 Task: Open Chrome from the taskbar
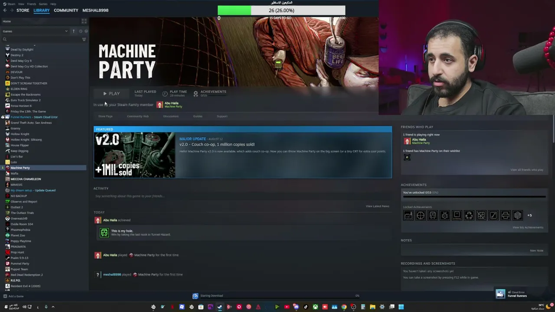(344, 307)
